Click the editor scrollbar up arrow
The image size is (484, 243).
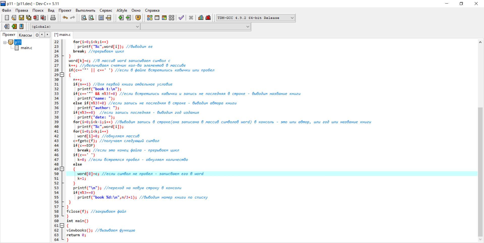pos(480,42)
